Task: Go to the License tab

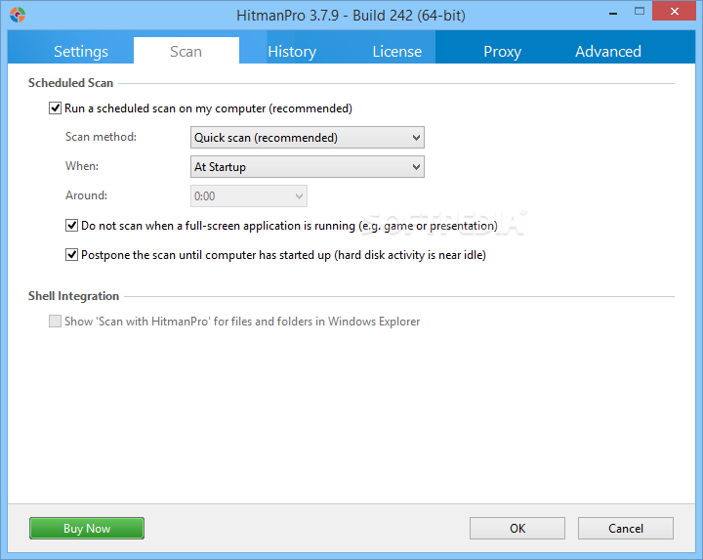Action: (396, 51)
